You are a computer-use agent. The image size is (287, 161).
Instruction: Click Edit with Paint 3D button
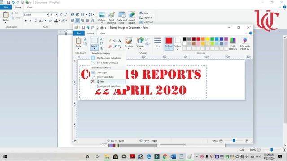[245, 44]
